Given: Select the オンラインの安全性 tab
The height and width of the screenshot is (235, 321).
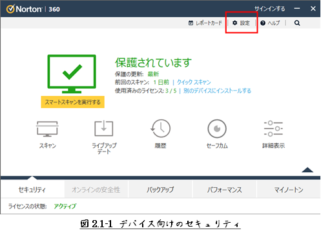Looking at the screenshot, I should click(96, 190).
